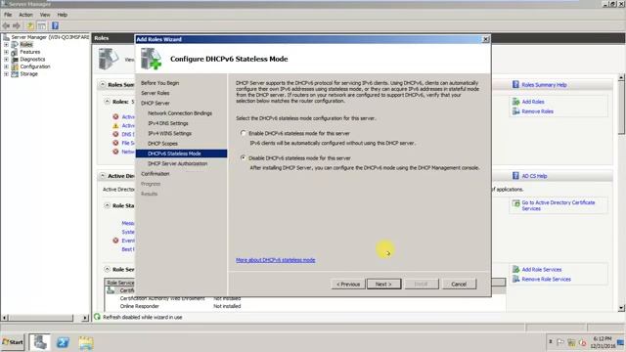Go to the IPv4 WINS Settings step
This screenshot has height=352, width=626.
(169, 133)
